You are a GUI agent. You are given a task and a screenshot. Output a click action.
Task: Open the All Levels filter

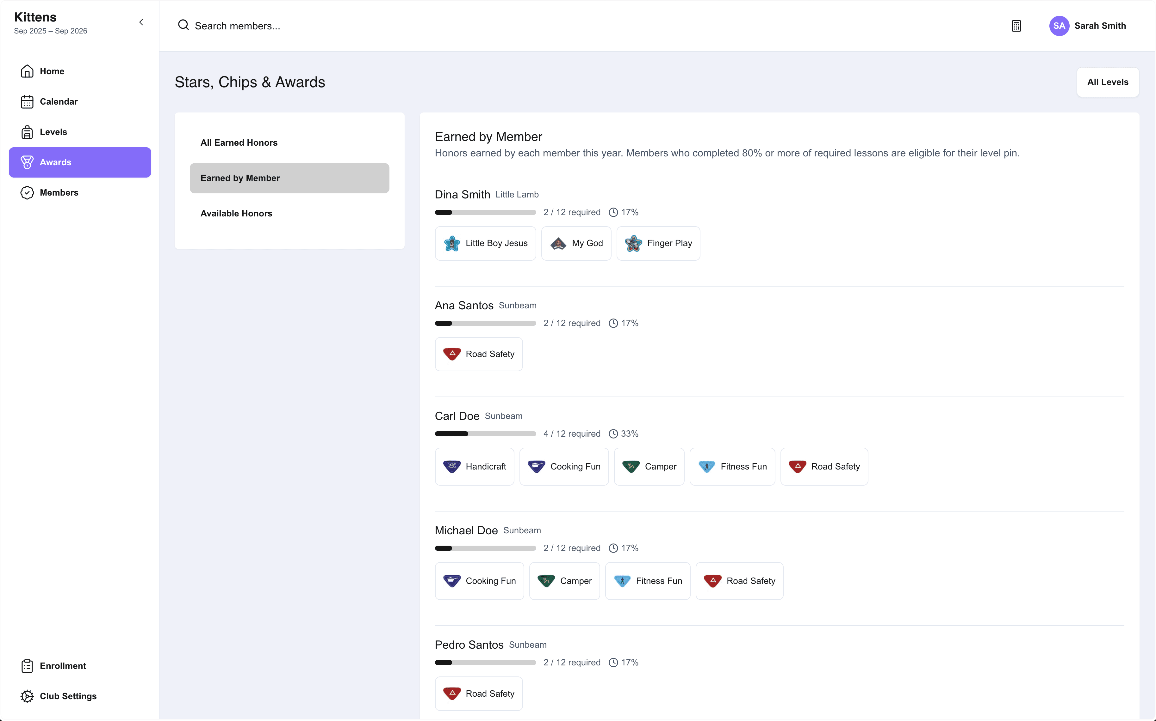point(1107,82)
